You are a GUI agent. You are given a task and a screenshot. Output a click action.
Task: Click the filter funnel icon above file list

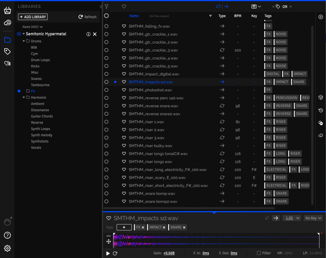tap(107, 6)
